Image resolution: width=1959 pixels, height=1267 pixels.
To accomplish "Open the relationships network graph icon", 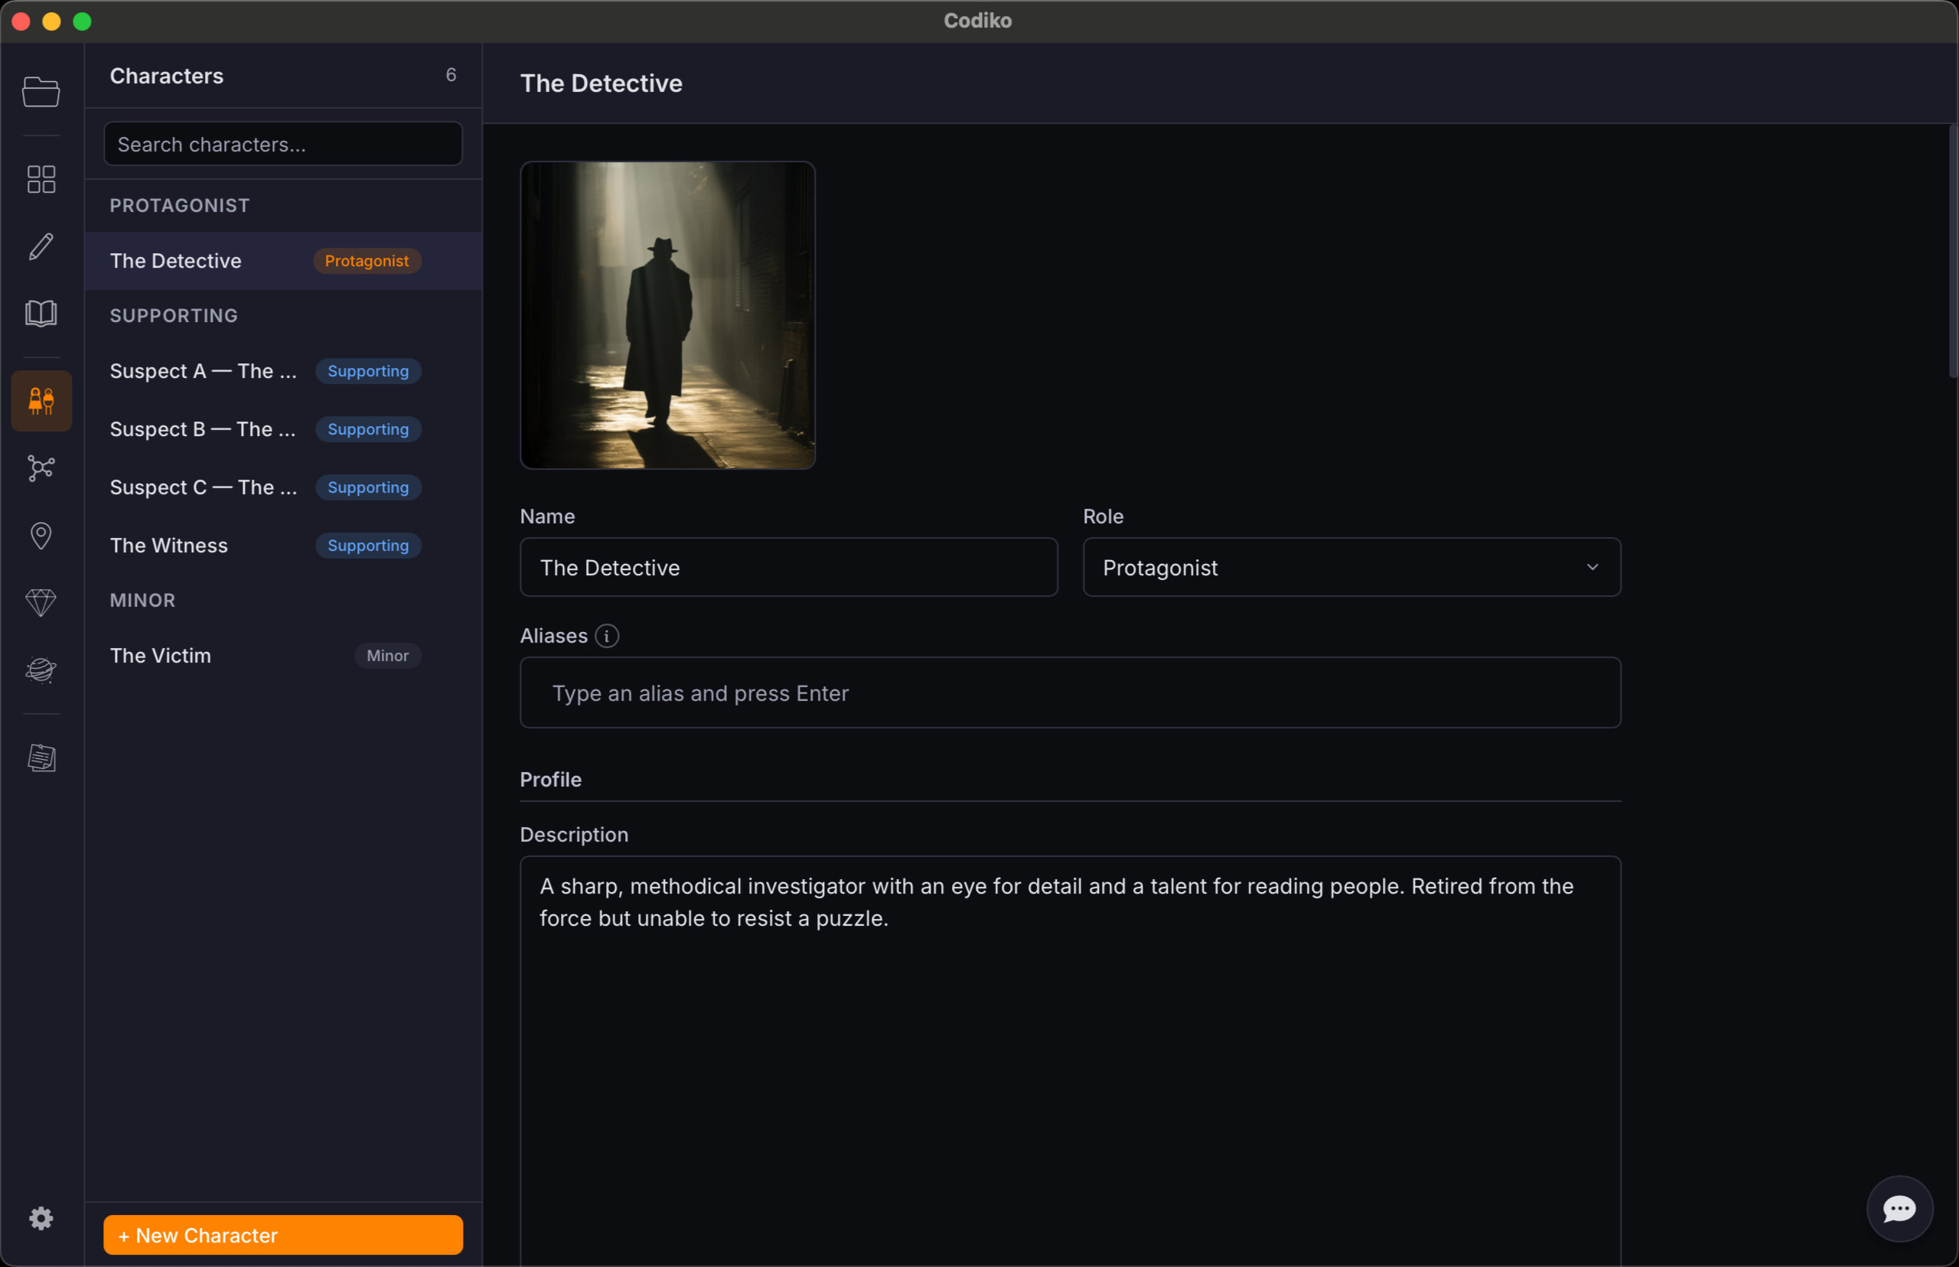I will point(41,468).
